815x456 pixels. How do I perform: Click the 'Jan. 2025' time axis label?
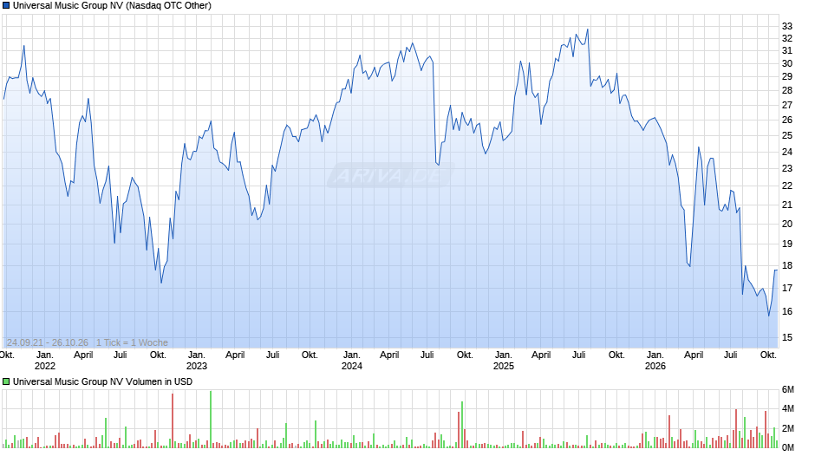pos(503,361)
